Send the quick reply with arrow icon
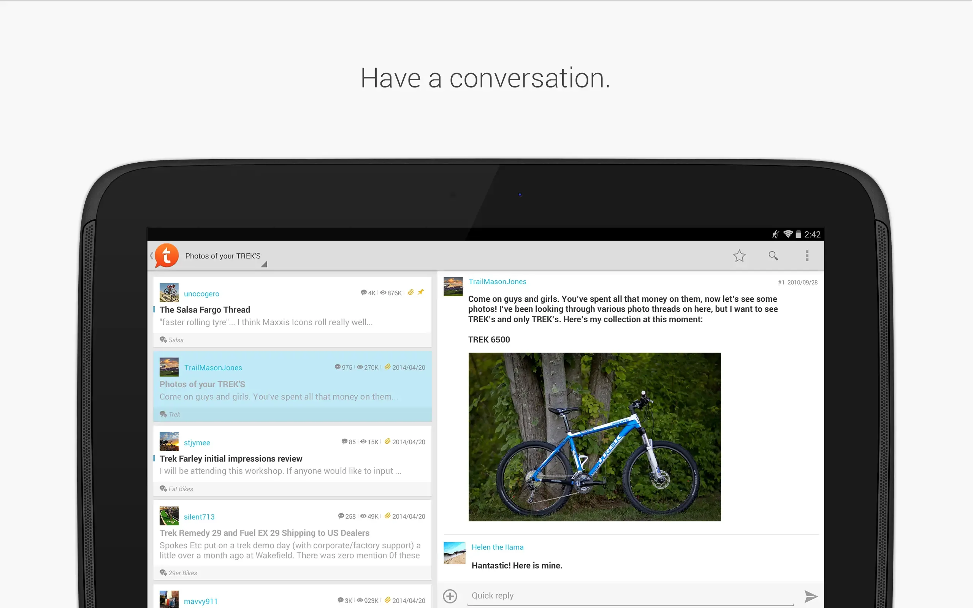This screenshot has height=608, width=973. tap(811, 596)
